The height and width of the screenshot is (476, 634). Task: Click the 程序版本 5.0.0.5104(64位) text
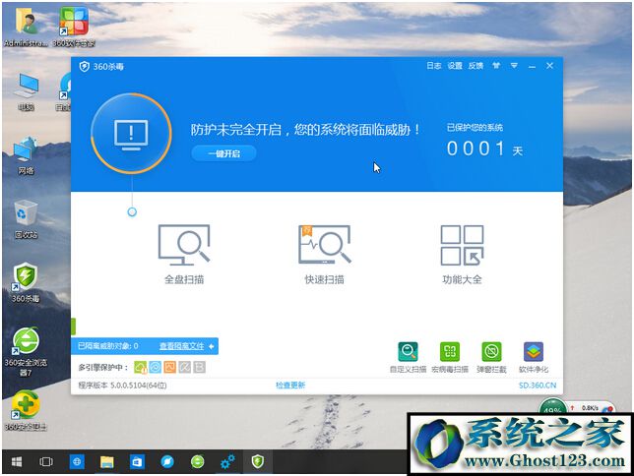click(x=122, y=386)
